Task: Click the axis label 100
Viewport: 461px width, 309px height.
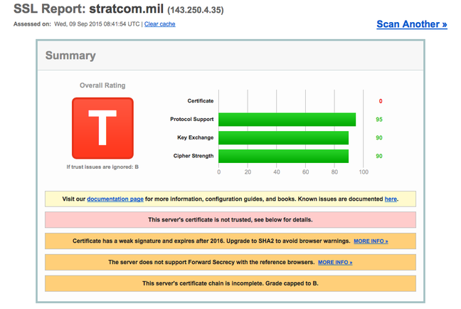Action: coord(364,172)
